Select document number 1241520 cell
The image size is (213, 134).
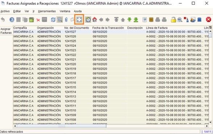78,64
